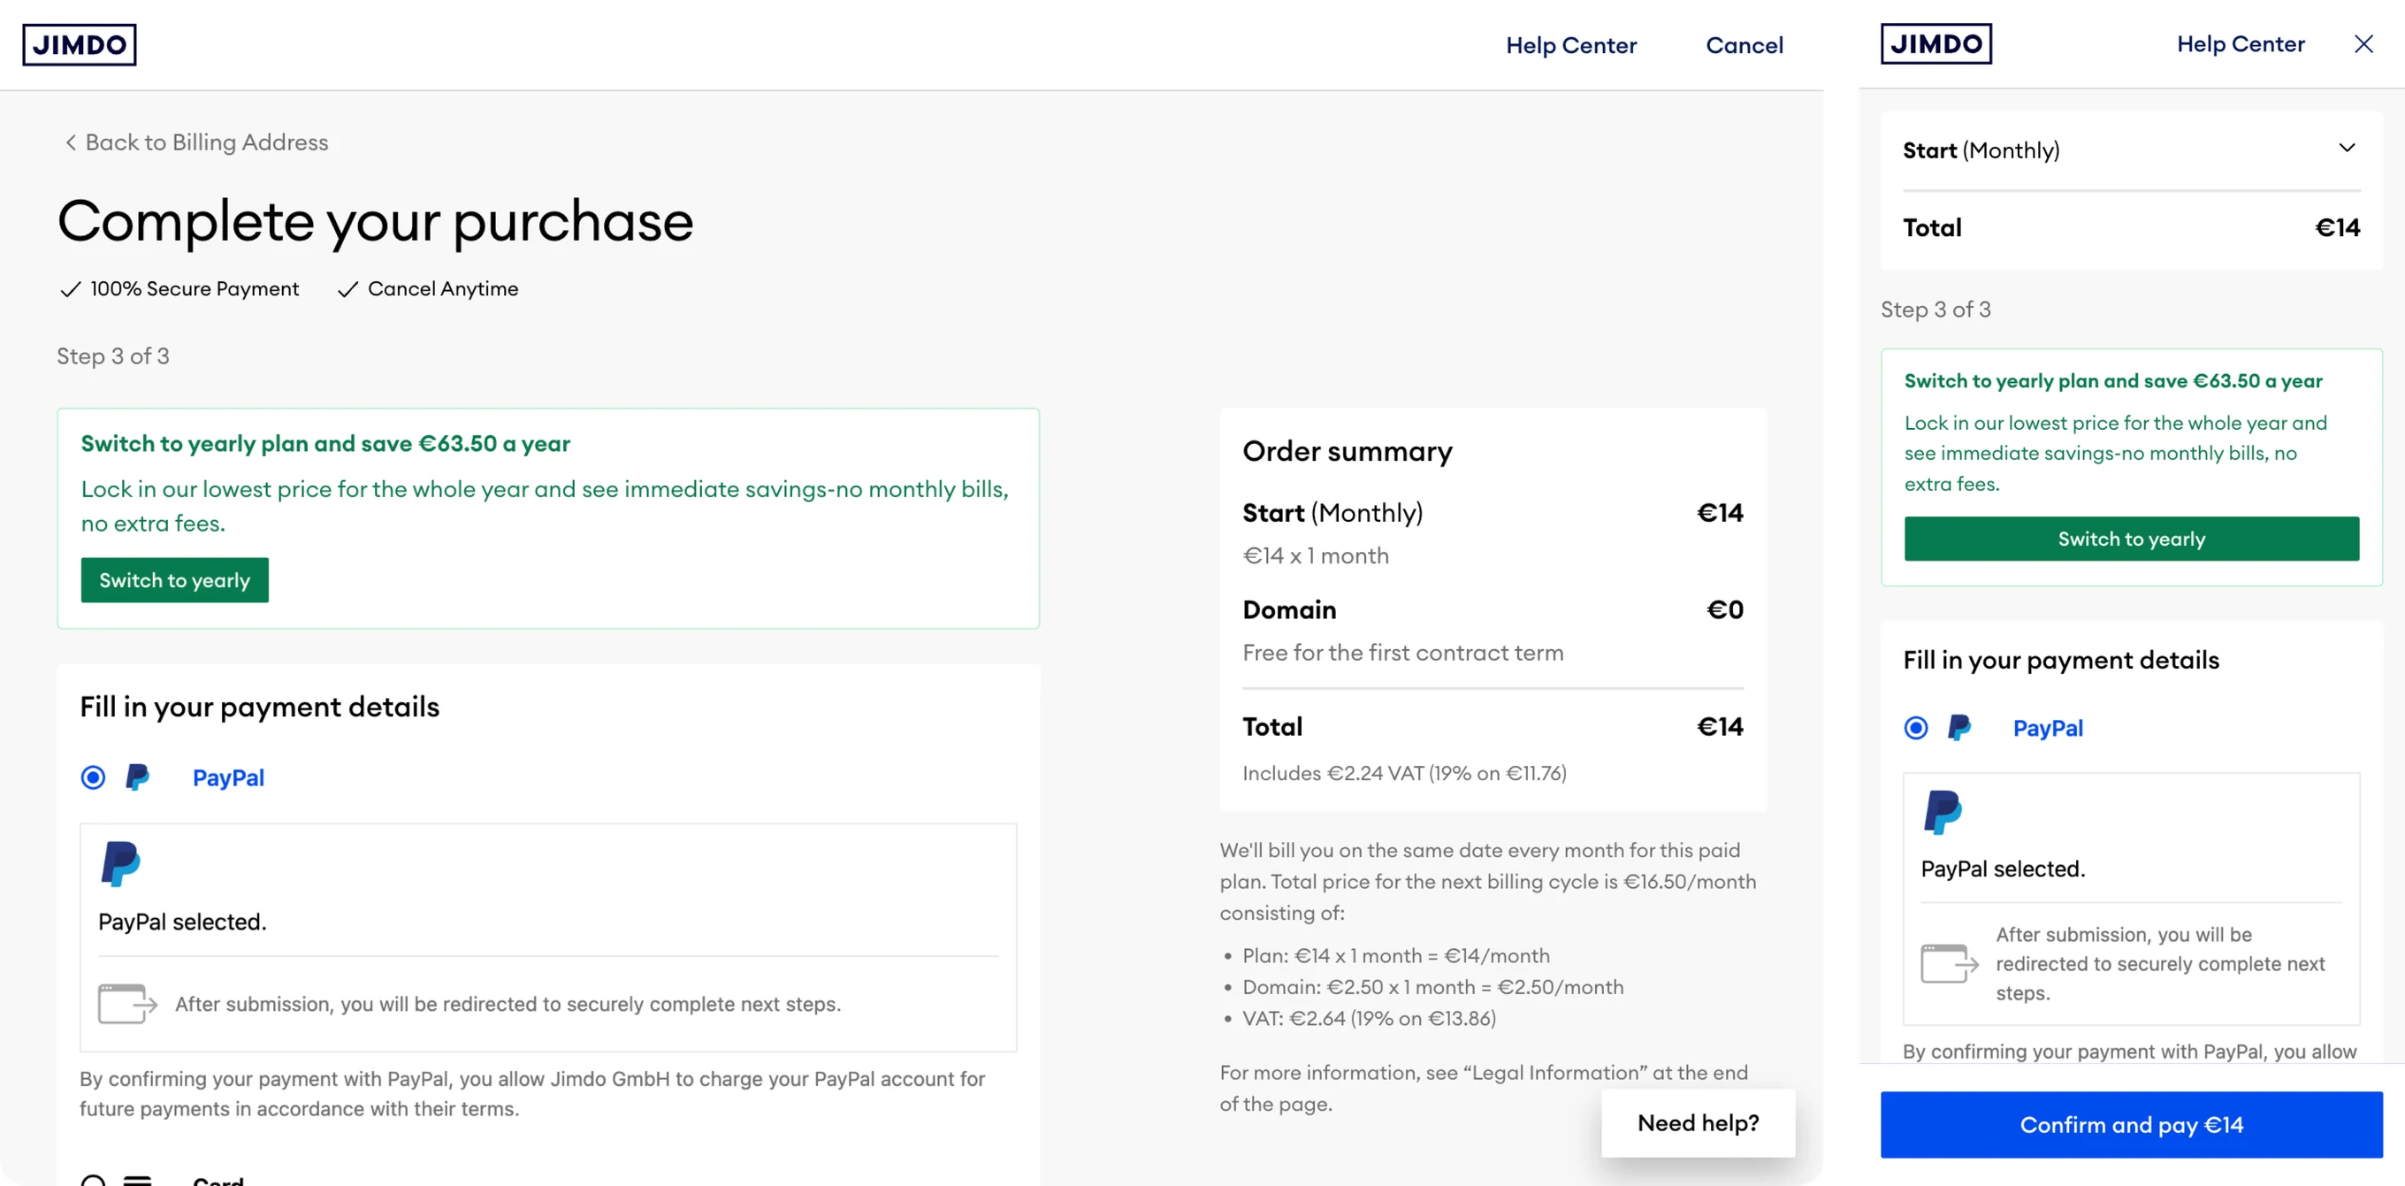Click 'Total' row in mobile summary card

pyautogui.click(x=2132, y=228)
